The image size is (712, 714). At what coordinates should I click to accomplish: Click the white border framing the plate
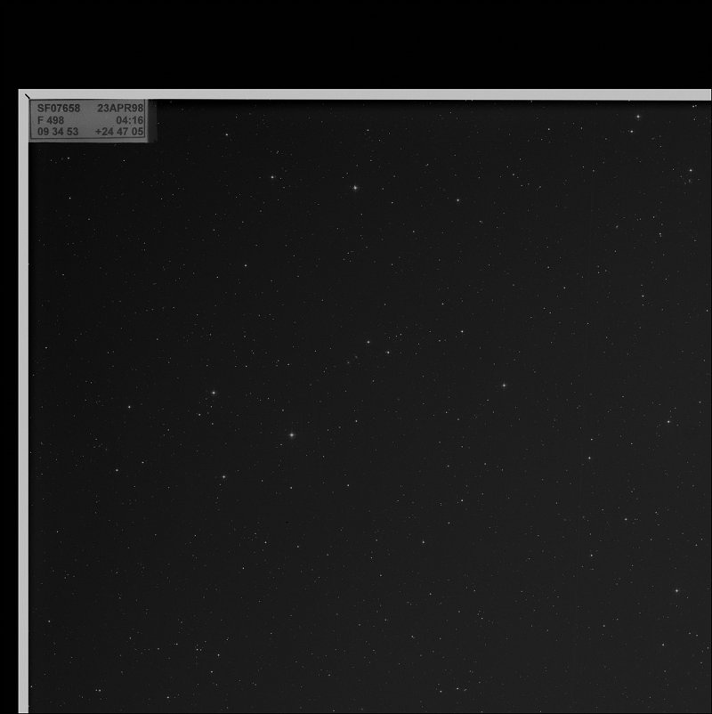356,92
